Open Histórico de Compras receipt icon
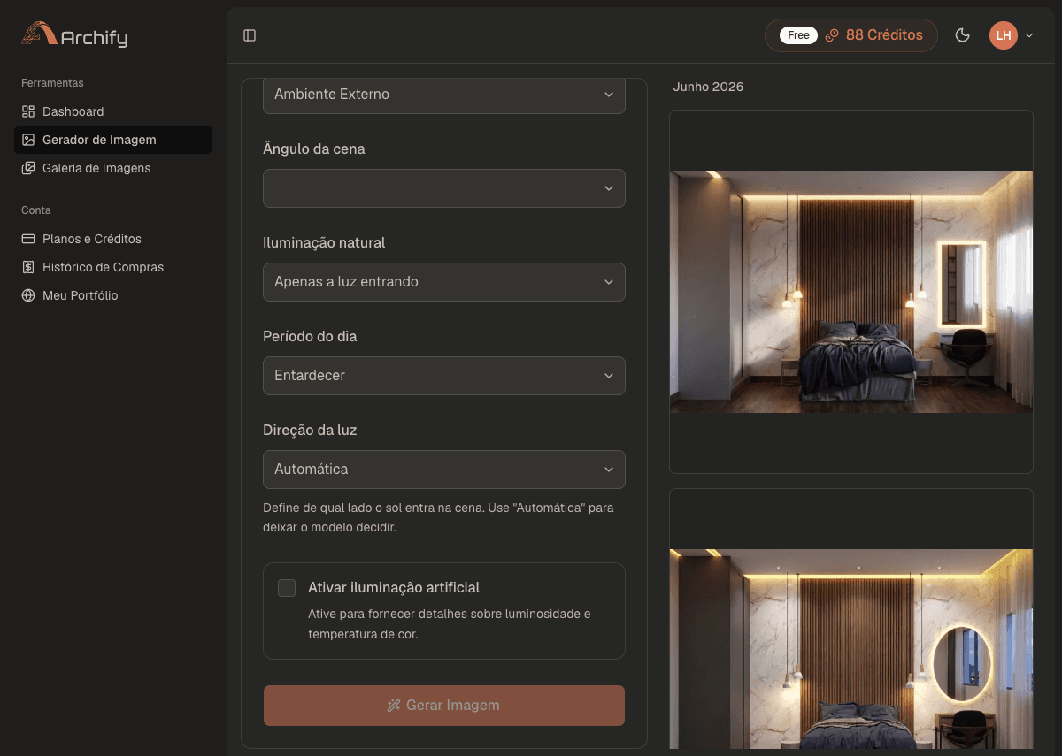Screen dimensions: 1062x756 point(28,267)
